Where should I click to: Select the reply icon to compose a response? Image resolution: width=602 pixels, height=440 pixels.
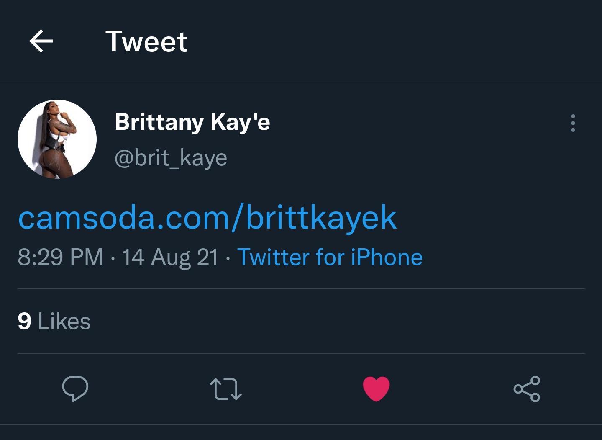pos(75,389)
